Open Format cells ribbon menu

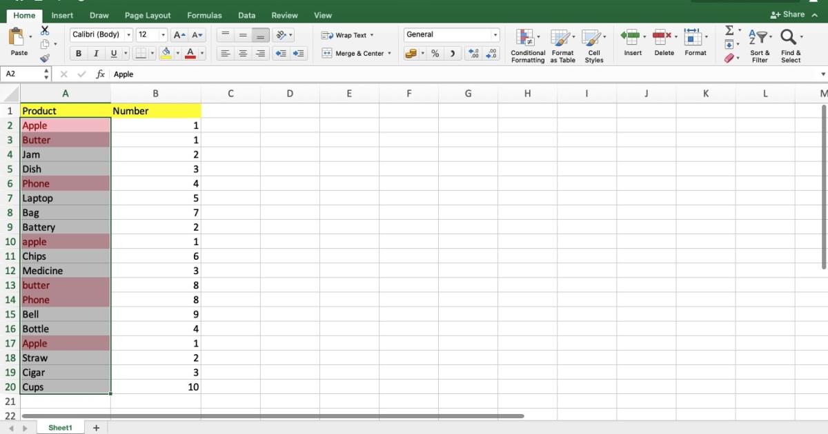click(x=696, y=43)
